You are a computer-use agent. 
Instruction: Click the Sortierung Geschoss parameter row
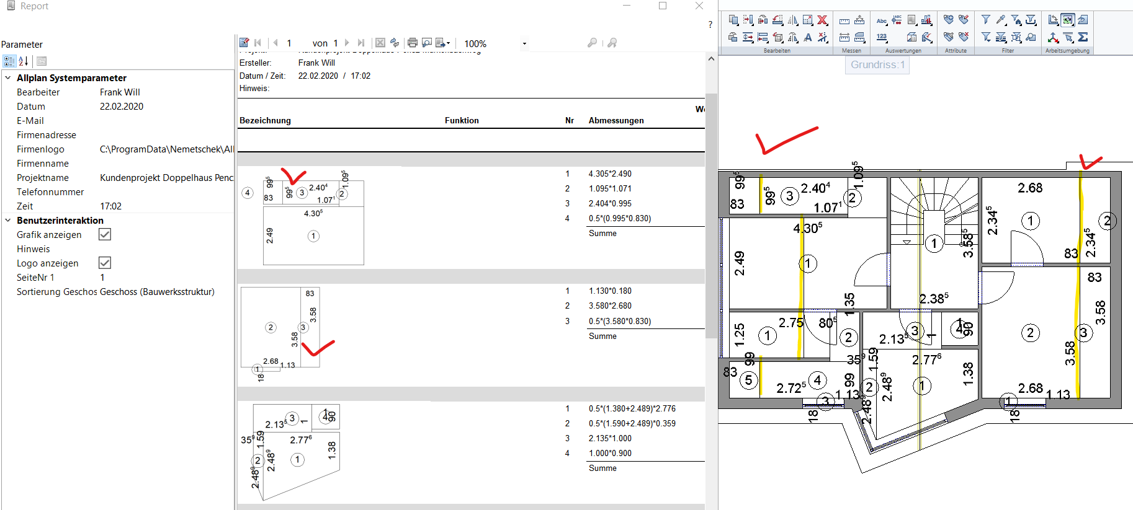tap(115, 292)
